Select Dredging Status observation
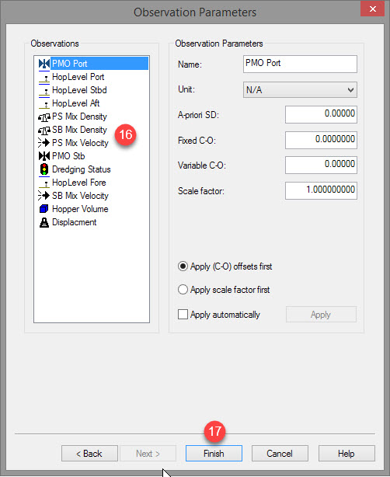 point(82,169)
